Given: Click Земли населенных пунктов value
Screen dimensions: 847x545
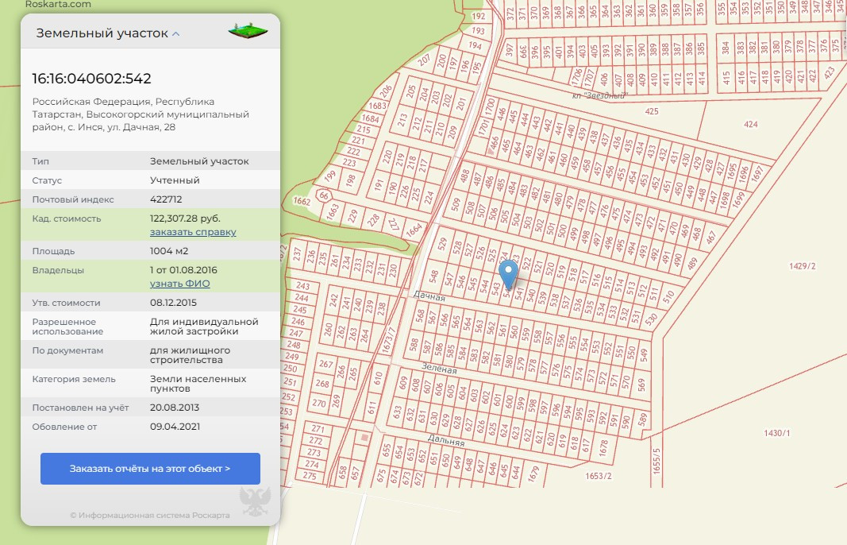Looking at the screenshot, I should [x=198, y=384].
